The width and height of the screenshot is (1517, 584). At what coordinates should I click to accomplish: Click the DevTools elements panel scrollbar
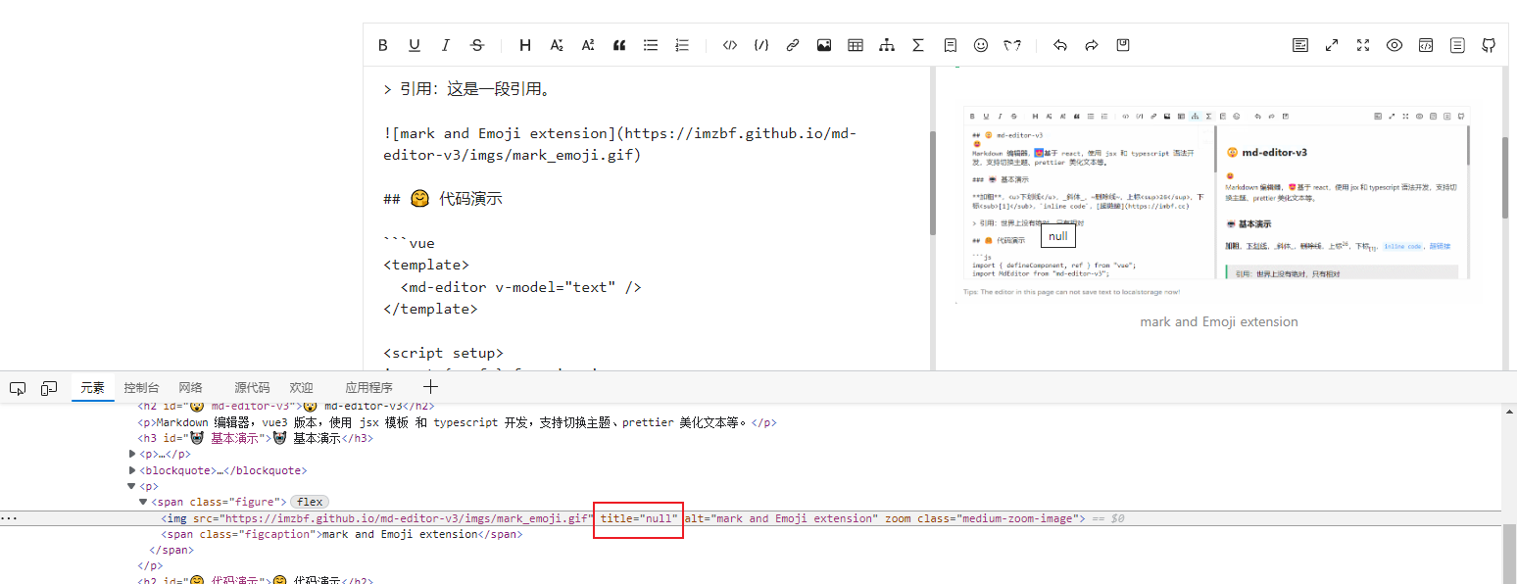[1509, 552]
